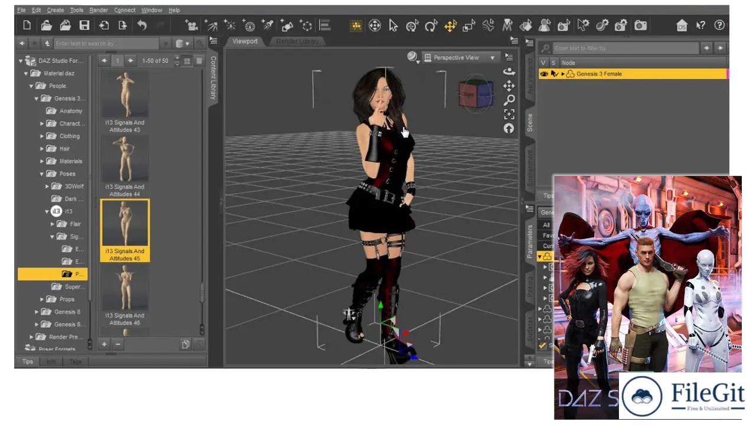Screen dimensions: 756x425
Task: Click the viewport orbit camera control
Action: [x=509, y=71]
